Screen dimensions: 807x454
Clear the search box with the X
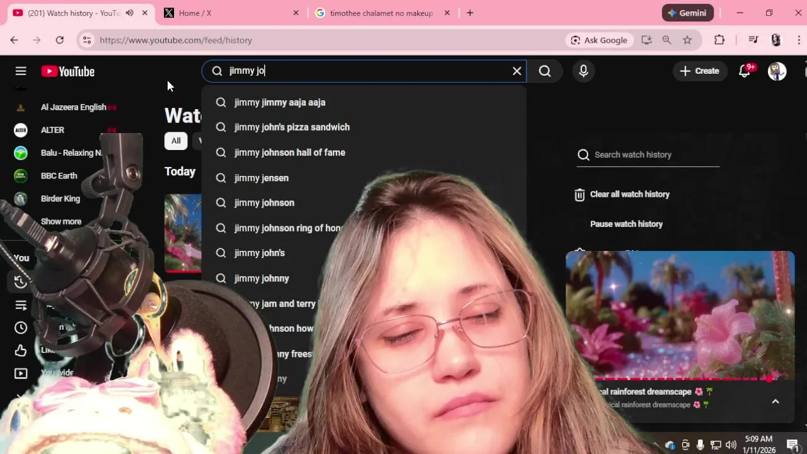pyautogui.click(x=517, y=71)
